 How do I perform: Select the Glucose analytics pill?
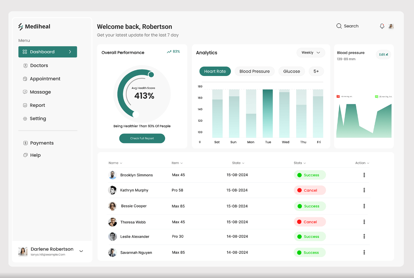(x=291, y=71)
